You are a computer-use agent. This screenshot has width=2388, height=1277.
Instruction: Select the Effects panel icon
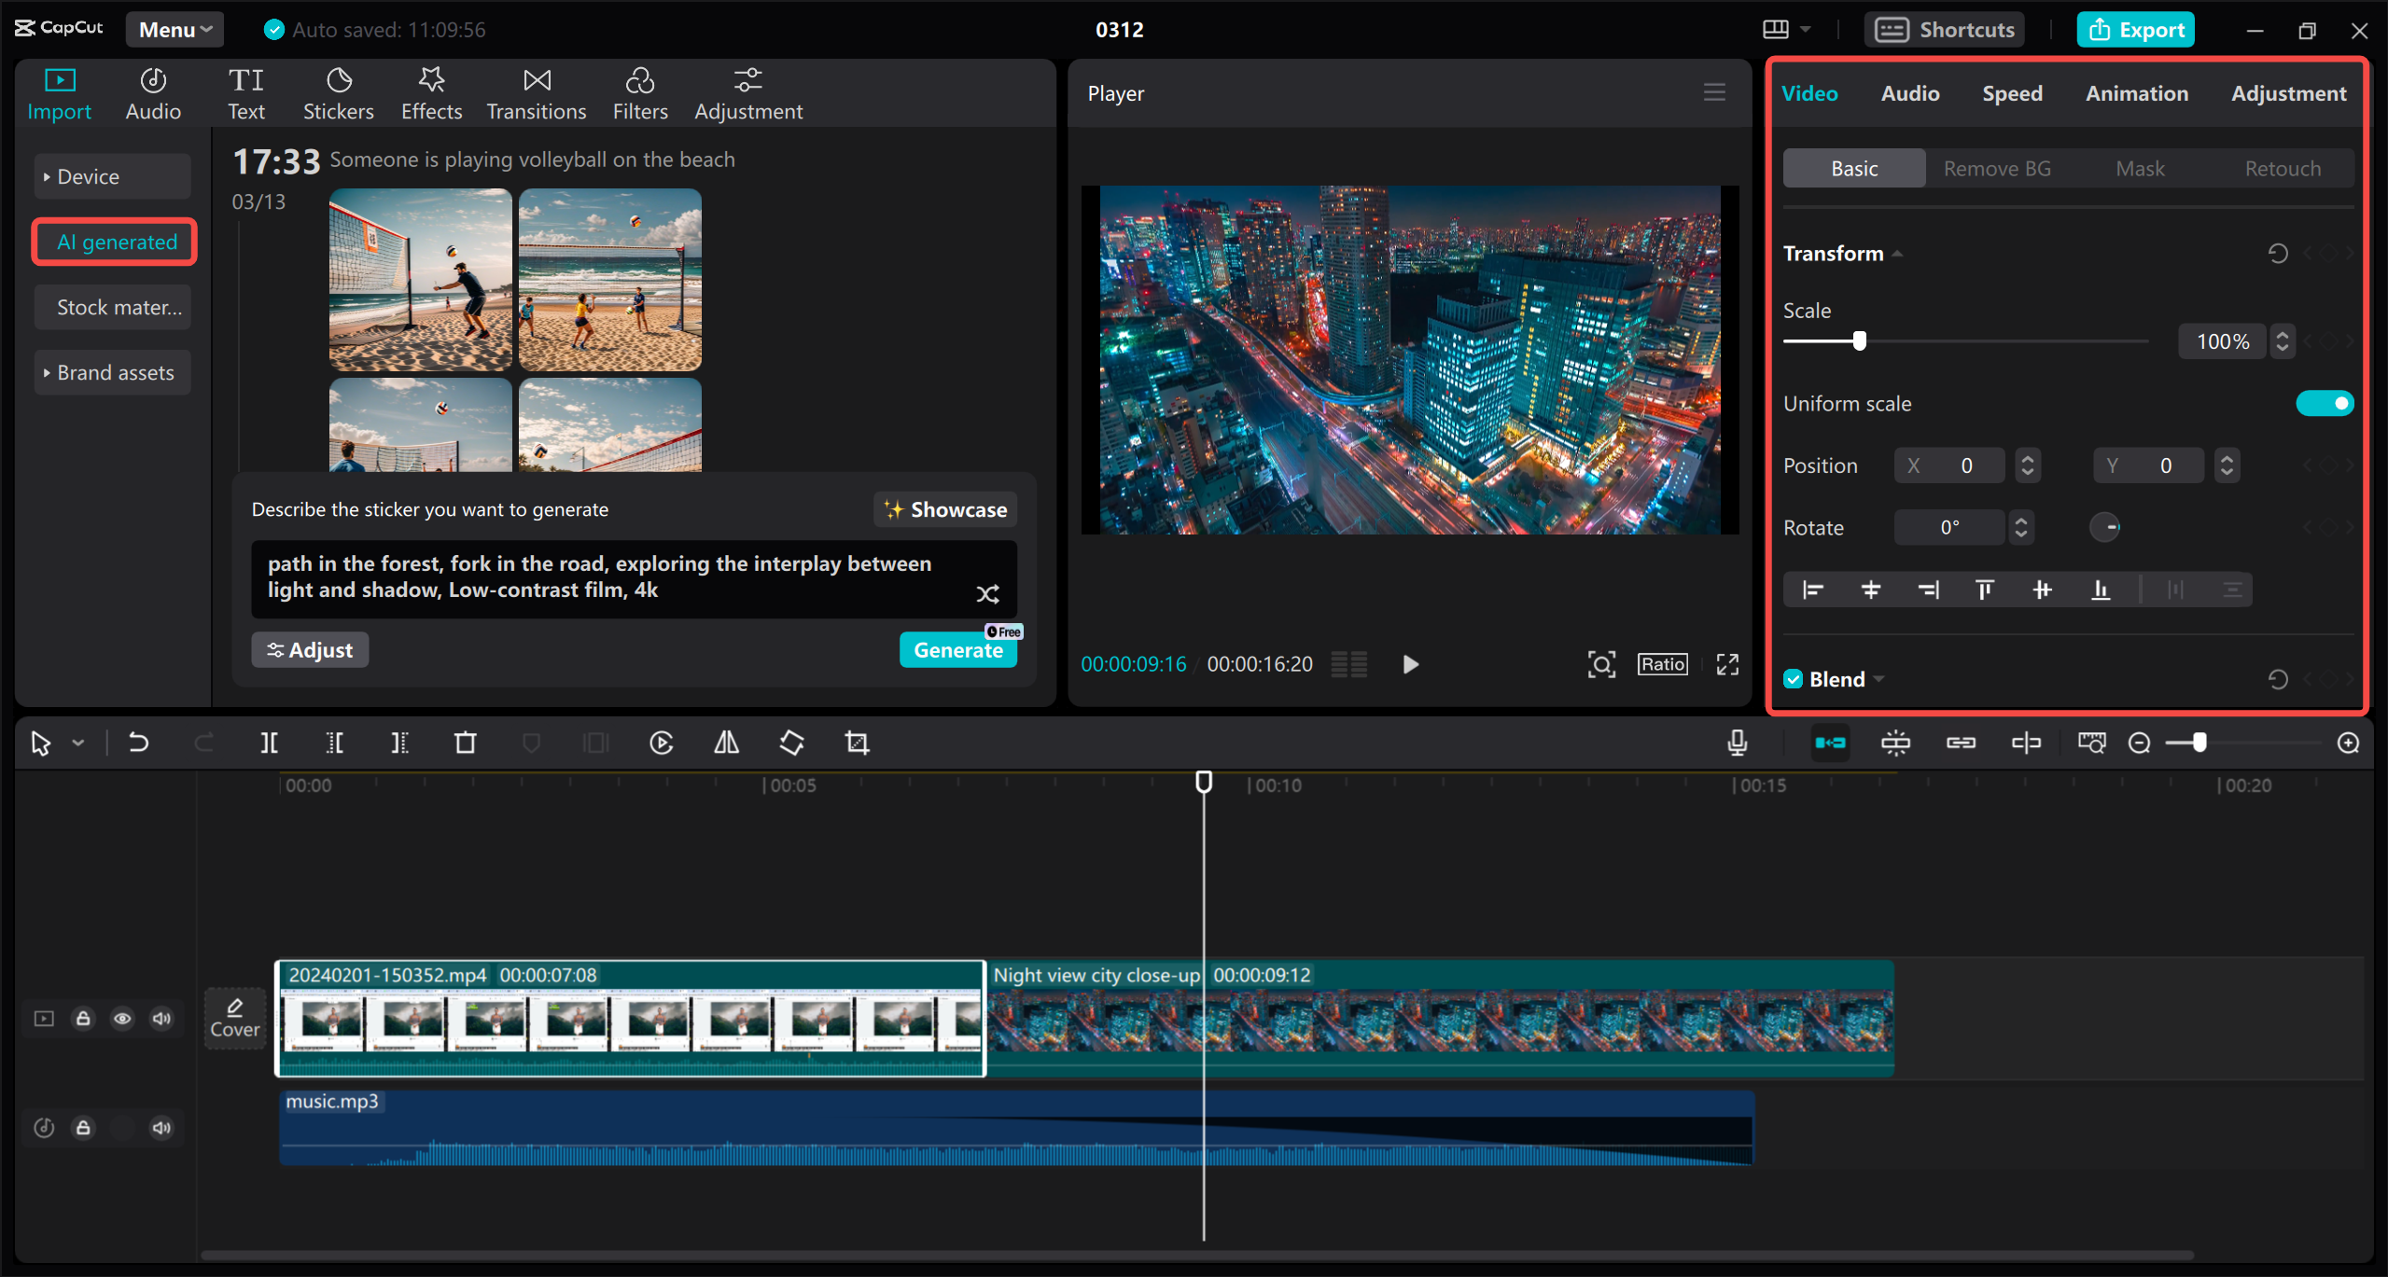(430, 91)
